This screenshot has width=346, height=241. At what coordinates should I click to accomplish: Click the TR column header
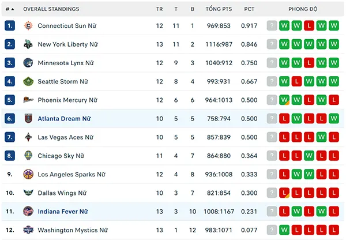(x=160, y=9)
